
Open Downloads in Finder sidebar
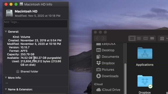coord(107,76)
